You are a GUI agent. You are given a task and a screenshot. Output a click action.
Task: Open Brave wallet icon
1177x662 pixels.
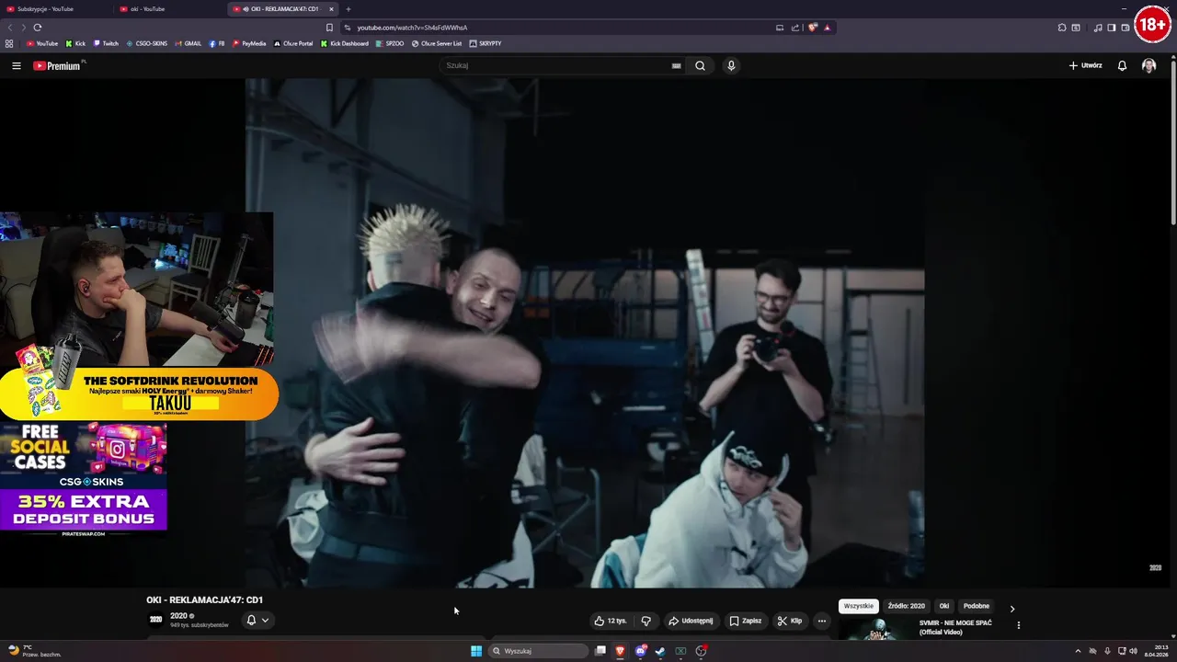point(1126,28)
